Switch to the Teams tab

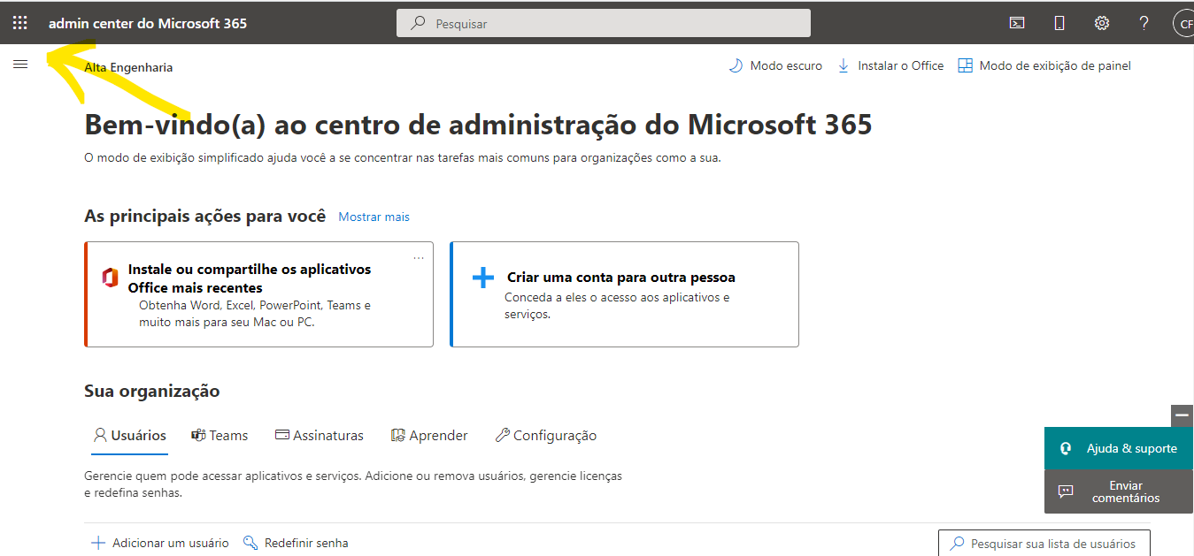coord(220,436)
